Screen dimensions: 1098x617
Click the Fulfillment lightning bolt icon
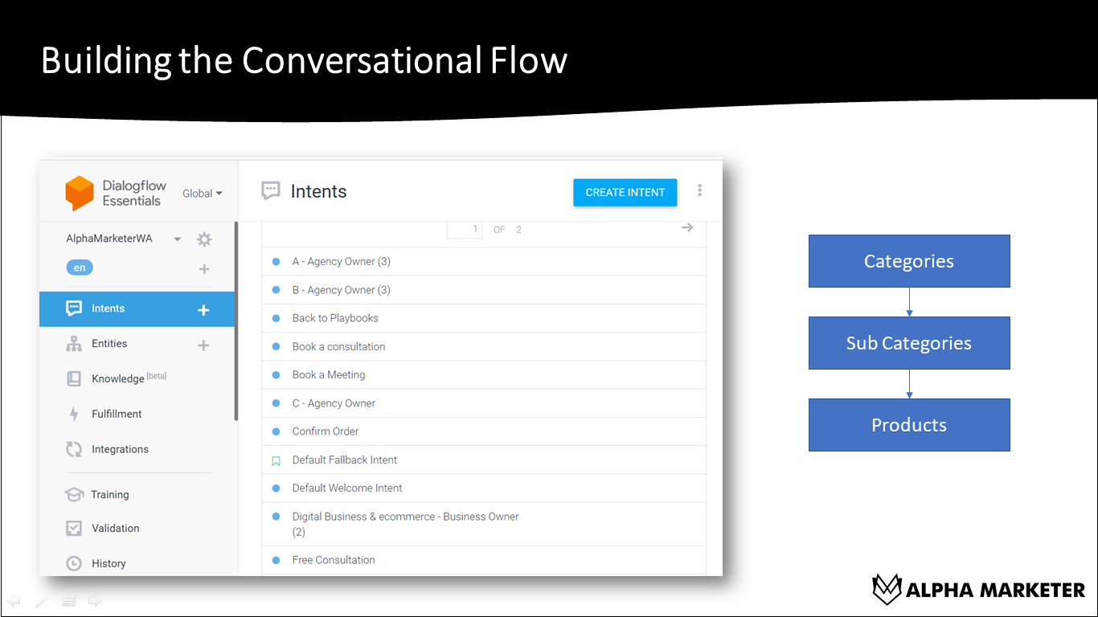click(x=74, y=414)
